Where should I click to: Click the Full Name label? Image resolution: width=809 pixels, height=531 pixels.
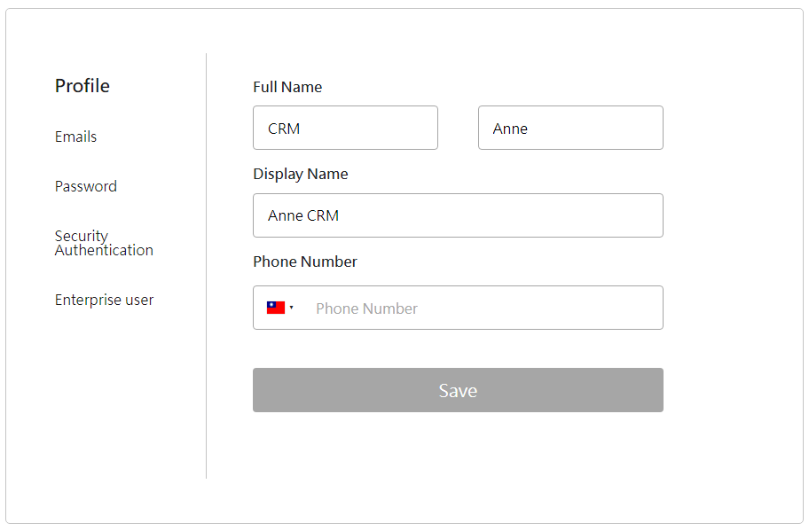287,87
